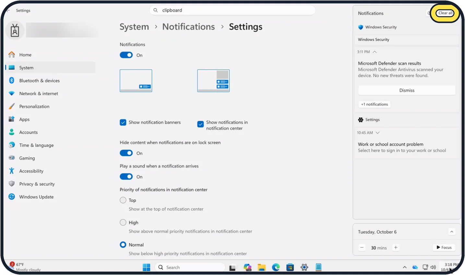This screenshot has height=275, width=465.
Task: Toggle Play a sound when notification arrives
Action: (x=126, y=177)
